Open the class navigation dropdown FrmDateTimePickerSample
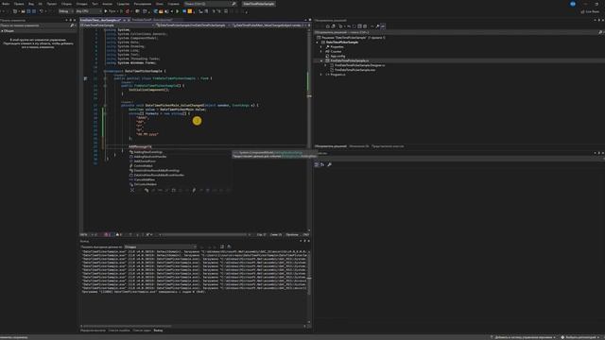Viewport: 605px width, 340px height. (x=193, y=25)
